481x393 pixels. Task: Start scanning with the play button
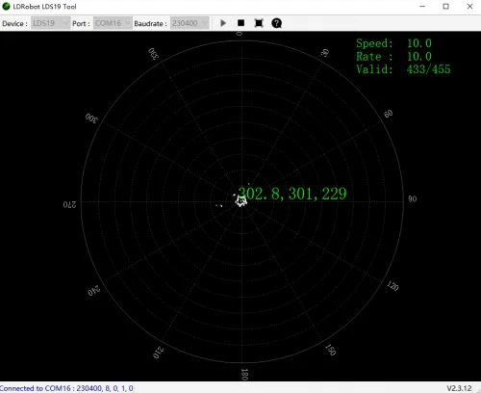(x=223, y=23)
